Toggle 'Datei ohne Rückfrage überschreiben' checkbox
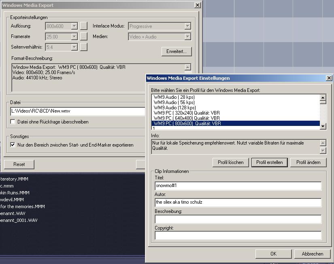Screen dimensions: 334x264 click(13, 122)
